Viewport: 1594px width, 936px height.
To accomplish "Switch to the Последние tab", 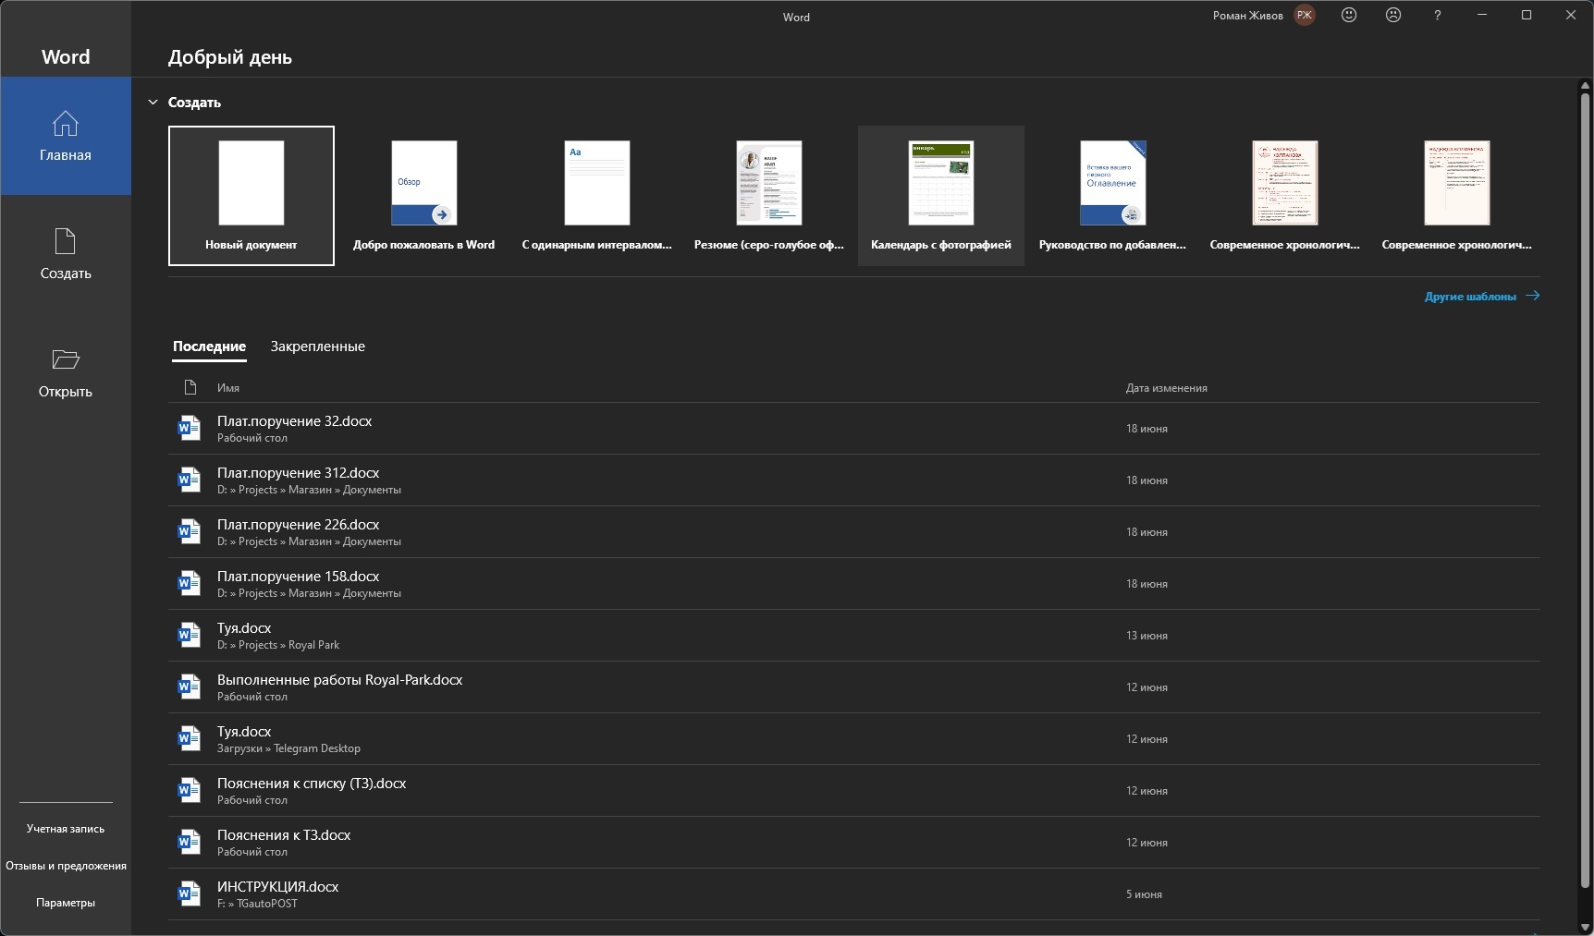I will pyautogui.click(x=209, y=346).
